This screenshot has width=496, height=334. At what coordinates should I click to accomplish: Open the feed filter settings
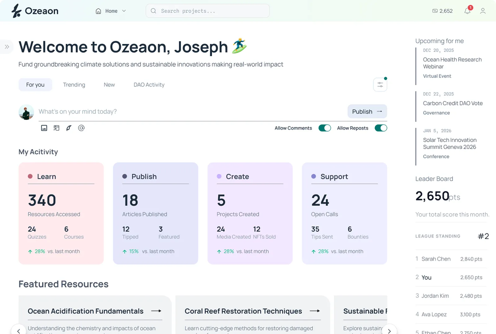380,85
